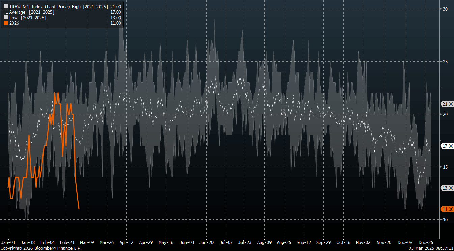This screenshot has width=454, height=251.
Task: Select the TRHWLNCT Index High legend entry
Action: 58,7
